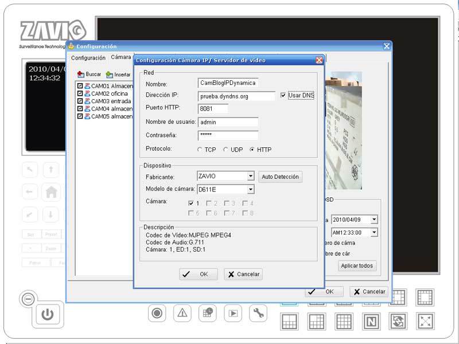459x344 pixels.
Task: Toggle the Usar DNS checkbox
Action: coord(283,95)
